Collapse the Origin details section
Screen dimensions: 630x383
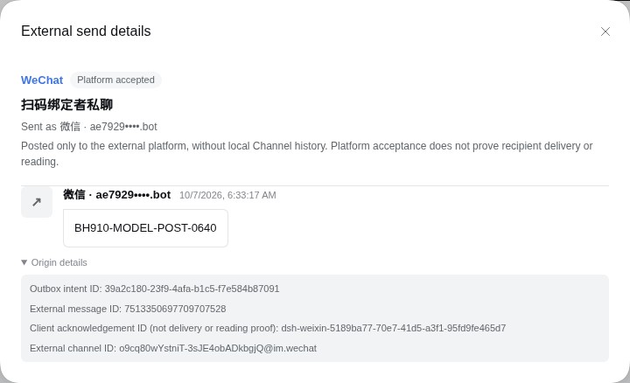pyautogui.click(x=54, y=262)
